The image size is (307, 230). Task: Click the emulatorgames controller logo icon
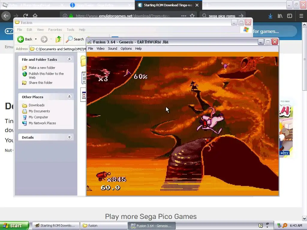[9, 31]
